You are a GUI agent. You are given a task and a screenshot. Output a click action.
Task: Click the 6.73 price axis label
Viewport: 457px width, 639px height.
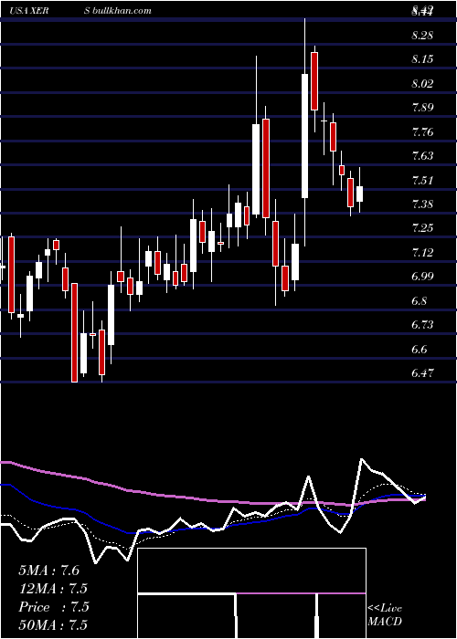click(422, 325)
